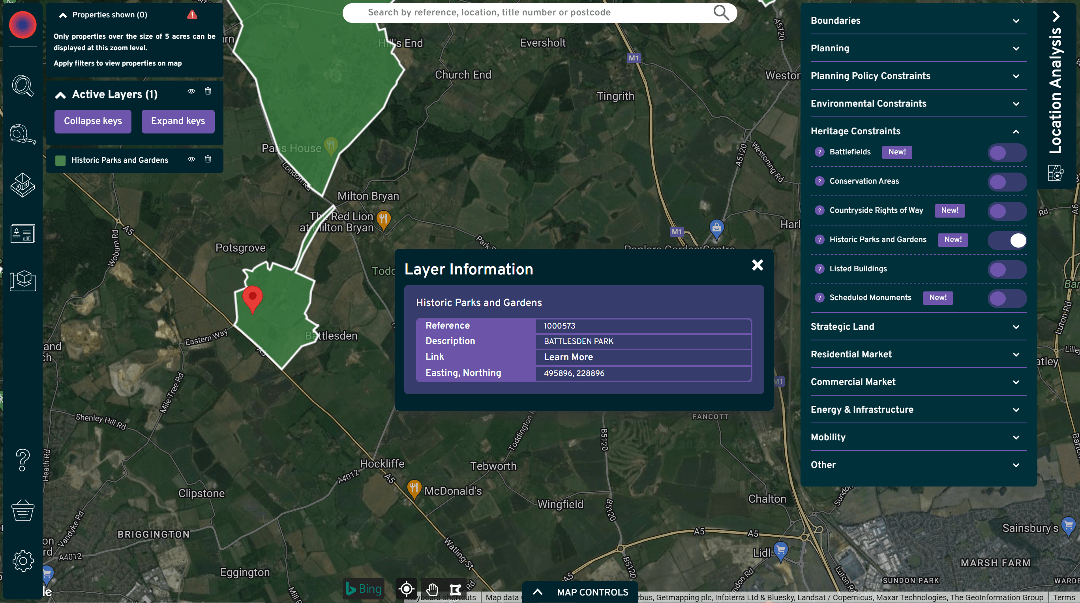Remove Historic Parks and Gardens layer via trash
Image resolution: width=1080 pixels, height=603 pixels.
[x=208, y=159]
